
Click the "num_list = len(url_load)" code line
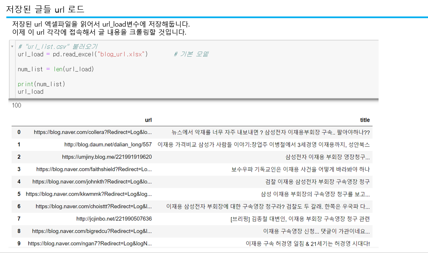(56, 69)
